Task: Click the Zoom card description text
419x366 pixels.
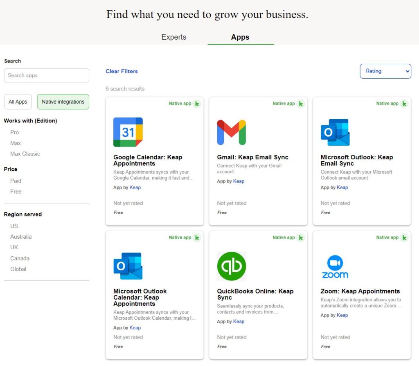Action: coord(361,303)
